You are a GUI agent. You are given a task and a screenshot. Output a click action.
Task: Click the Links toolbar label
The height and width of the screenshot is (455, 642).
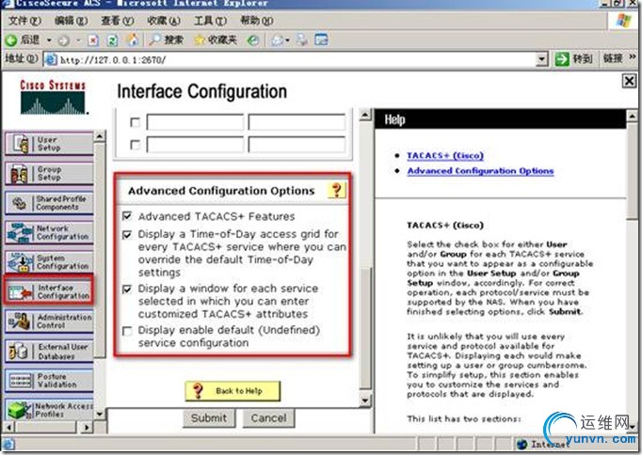(613, 58)
